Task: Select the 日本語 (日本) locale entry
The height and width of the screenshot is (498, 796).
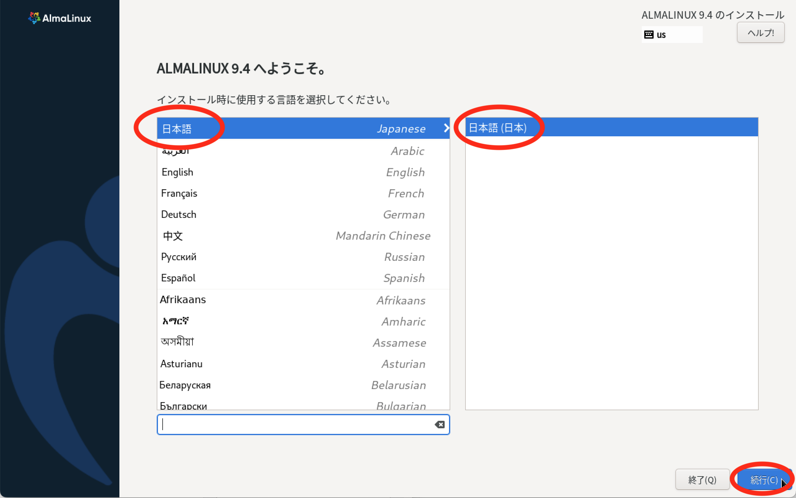Action: click(x=612, y=127)
